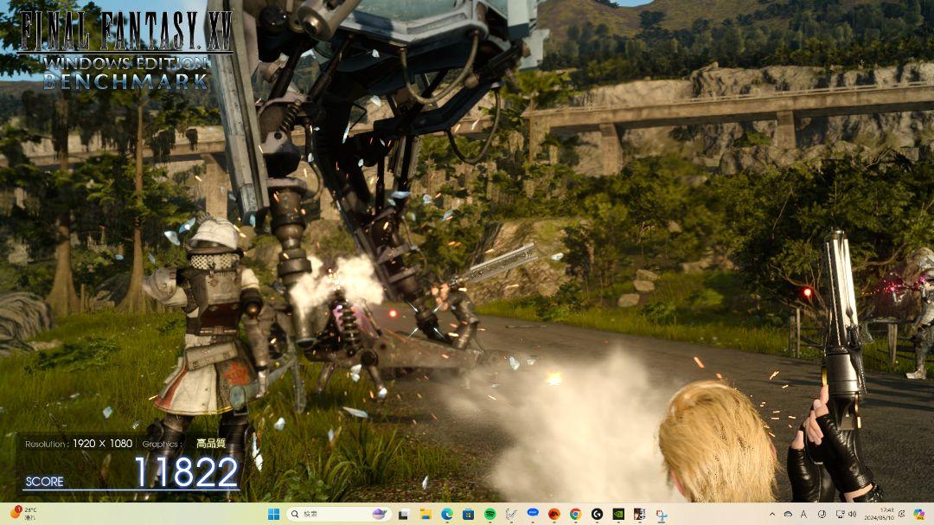Open Task View from the taskbar
Screen dimensions: 934x525
pos(403,515)
